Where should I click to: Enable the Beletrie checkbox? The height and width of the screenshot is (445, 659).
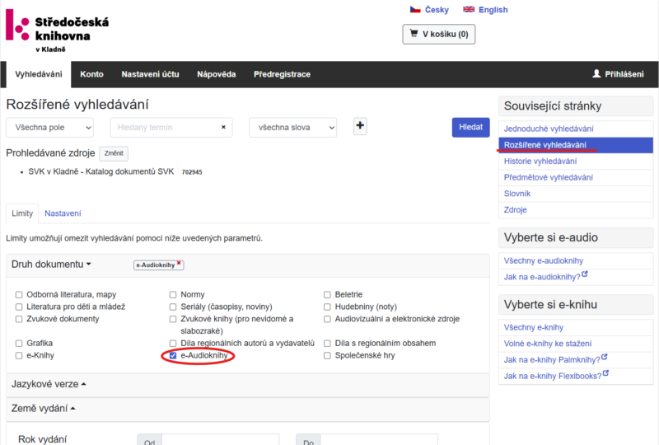pos(327,294)
